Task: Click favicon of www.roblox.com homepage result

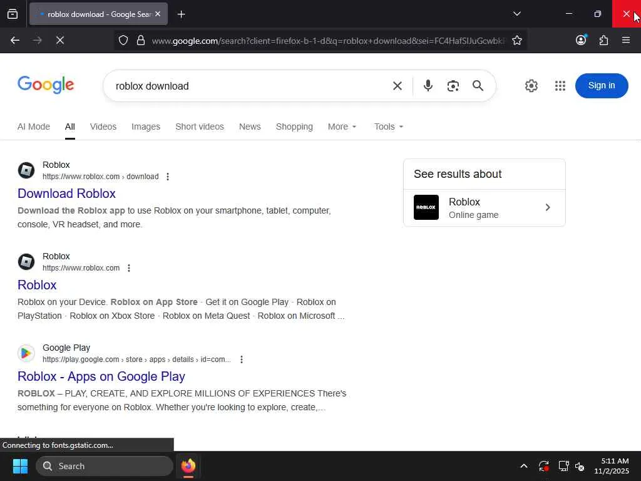Action: [x=26, y=262]
